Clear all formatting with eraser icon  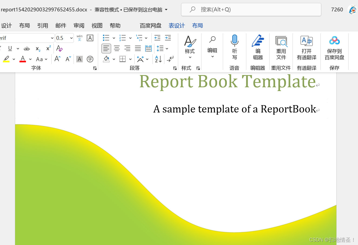[x=59, y=49]
